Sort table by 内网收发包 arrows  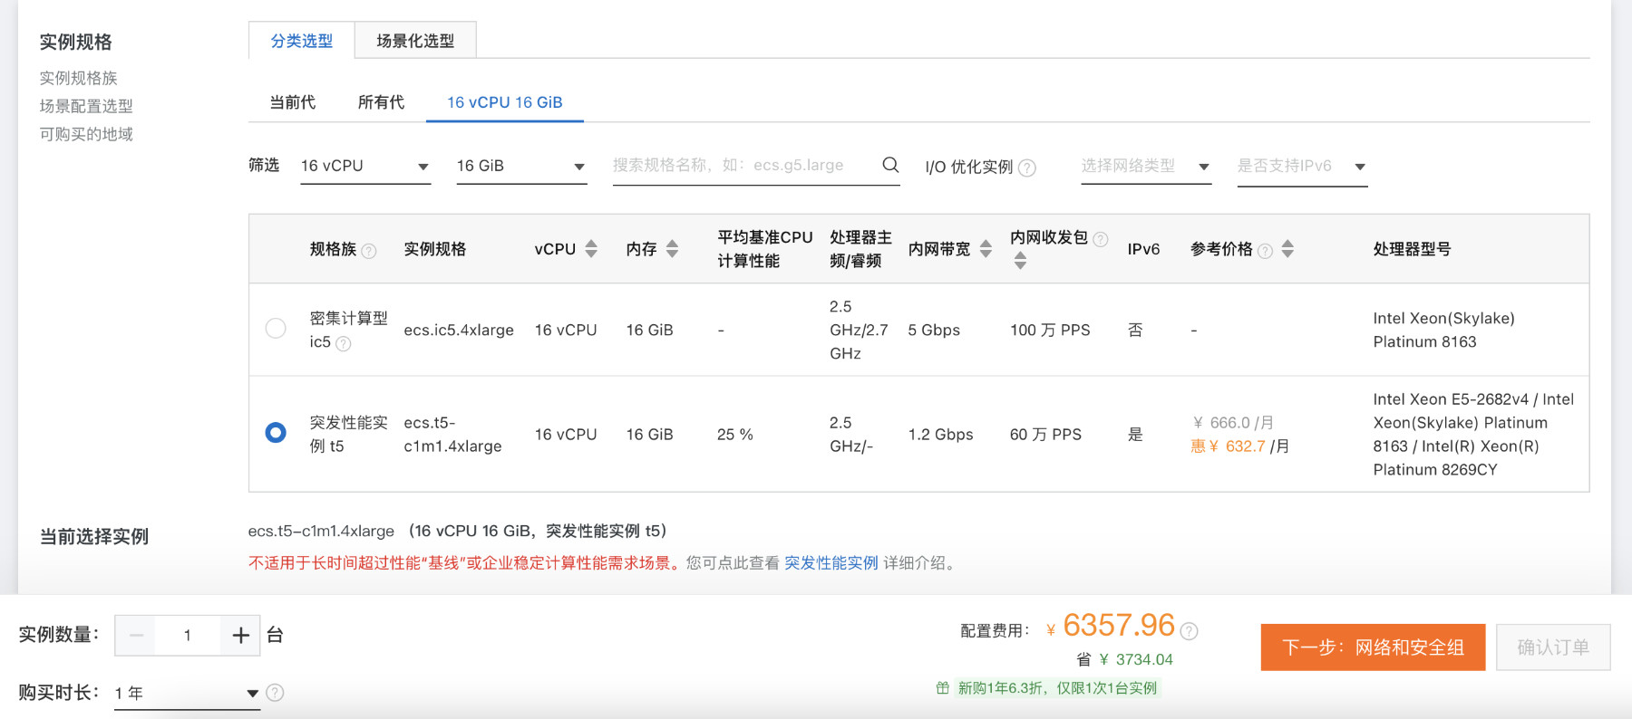(x=1020, y=261)
